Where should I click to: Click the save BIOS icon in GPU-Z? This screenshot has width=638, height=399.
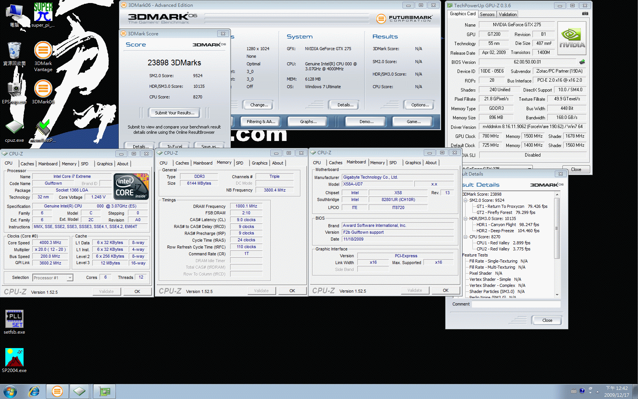pos(582,62)
